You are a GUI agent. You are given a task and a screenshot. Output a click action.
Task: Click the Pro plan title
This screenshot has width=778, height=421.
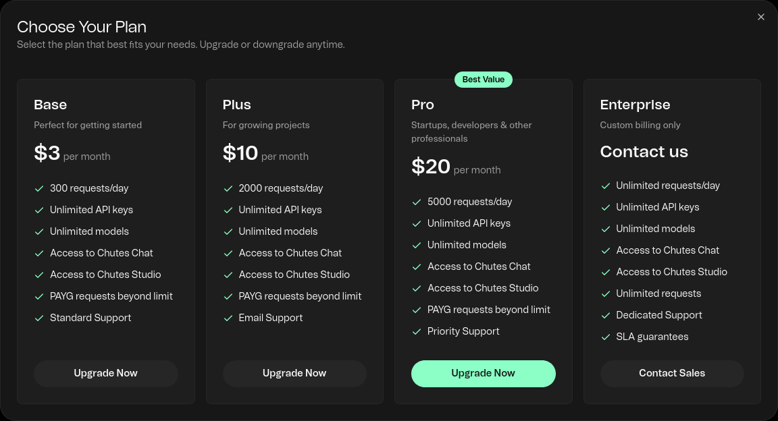[423, 105]
